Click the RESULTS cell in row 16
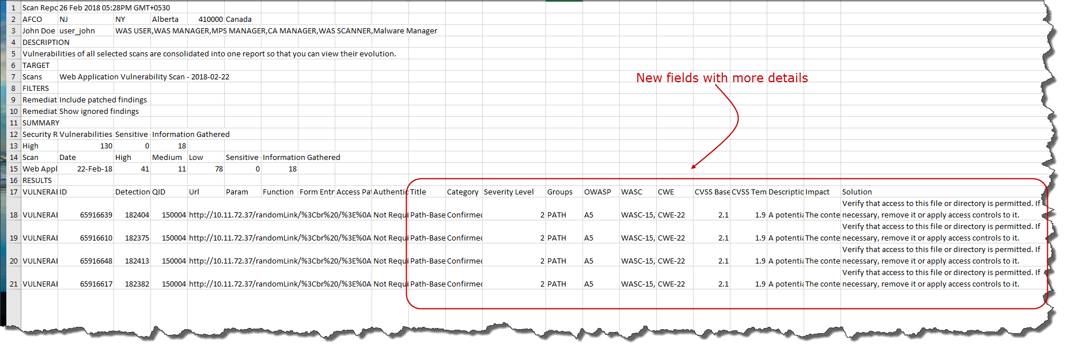 (37, 180)
